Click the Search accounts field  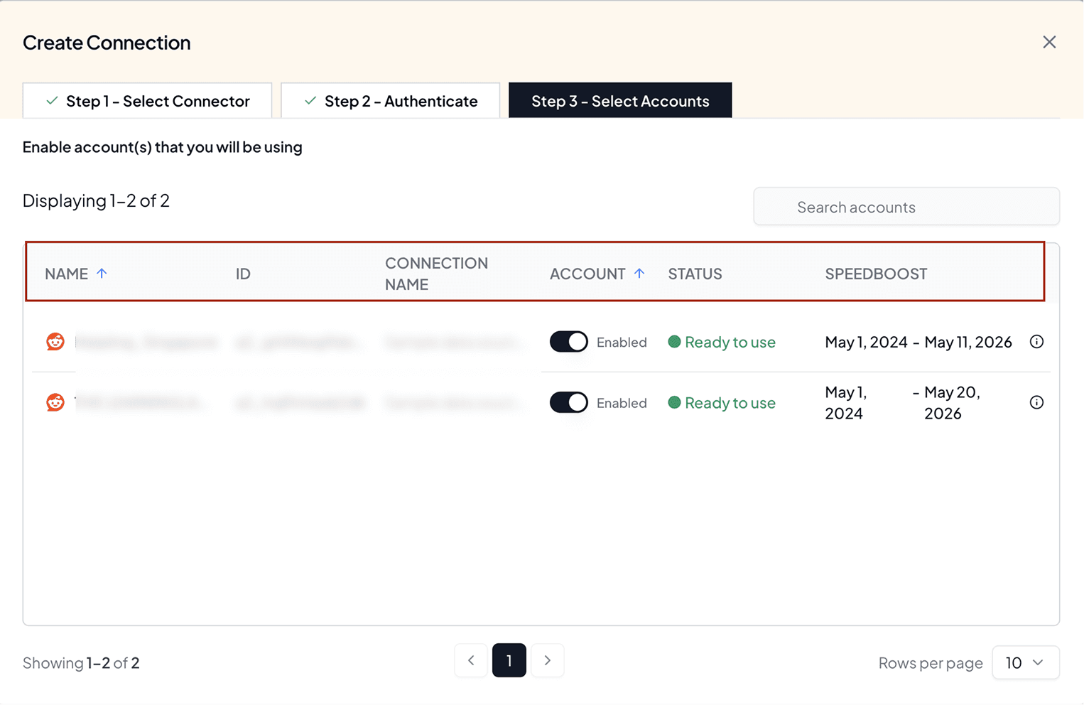[906, 207]
